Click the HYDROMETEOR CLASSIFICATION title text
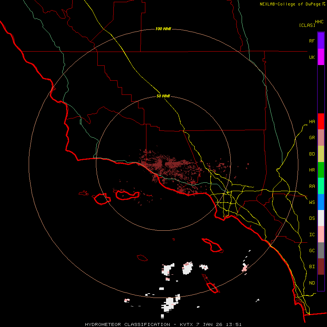This screenshot has height=327, width=327. (x=128, y=324)
